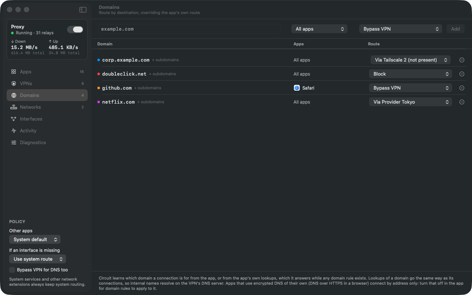Click the Add button
This screenshot has height=295, width=472.
click(455, 29)
